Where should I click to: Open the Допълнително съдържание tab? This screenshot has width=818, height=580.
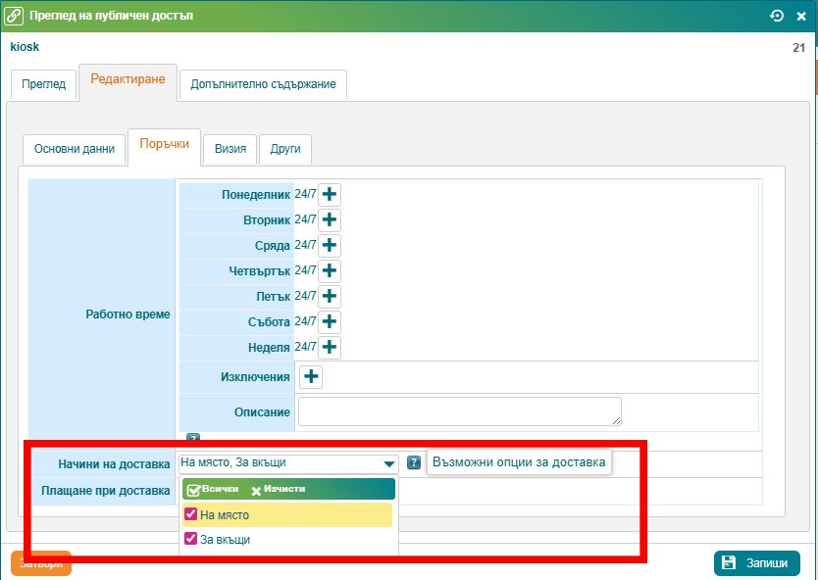[263, 84]
